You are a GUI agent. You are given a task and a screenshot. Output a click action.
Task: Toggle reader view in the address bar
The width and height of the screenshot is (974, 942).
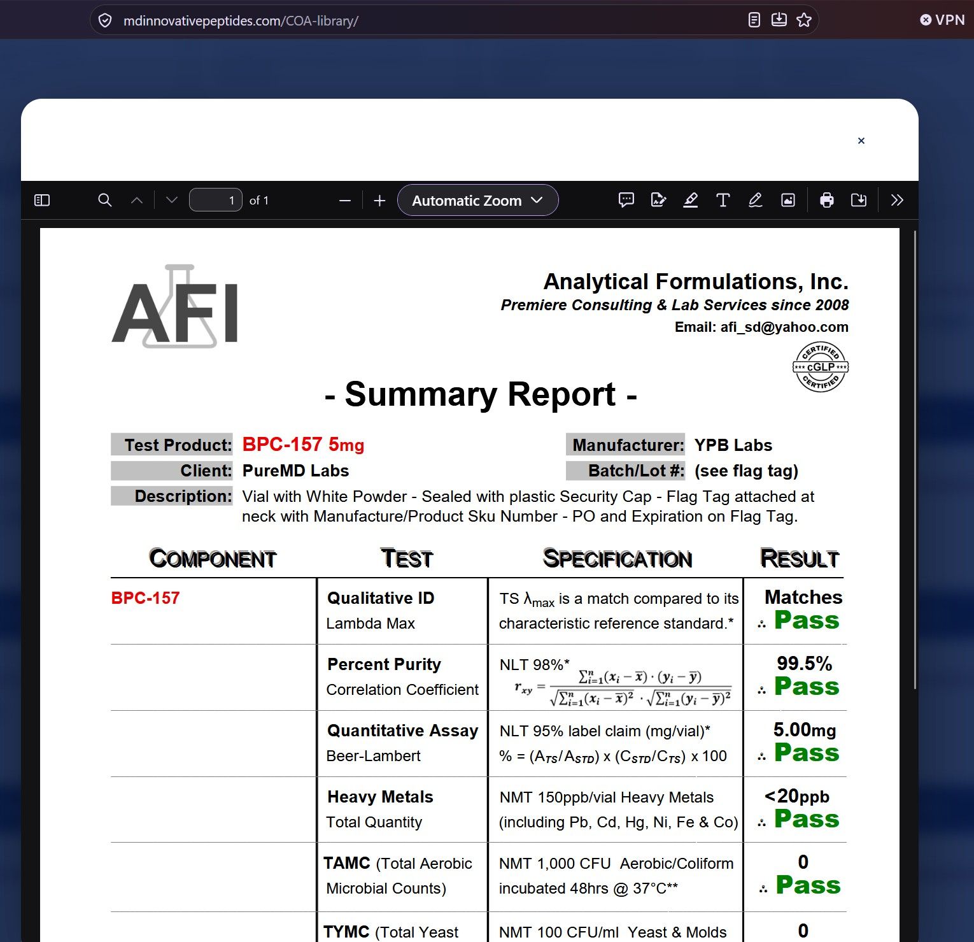[x=754, y=20]
